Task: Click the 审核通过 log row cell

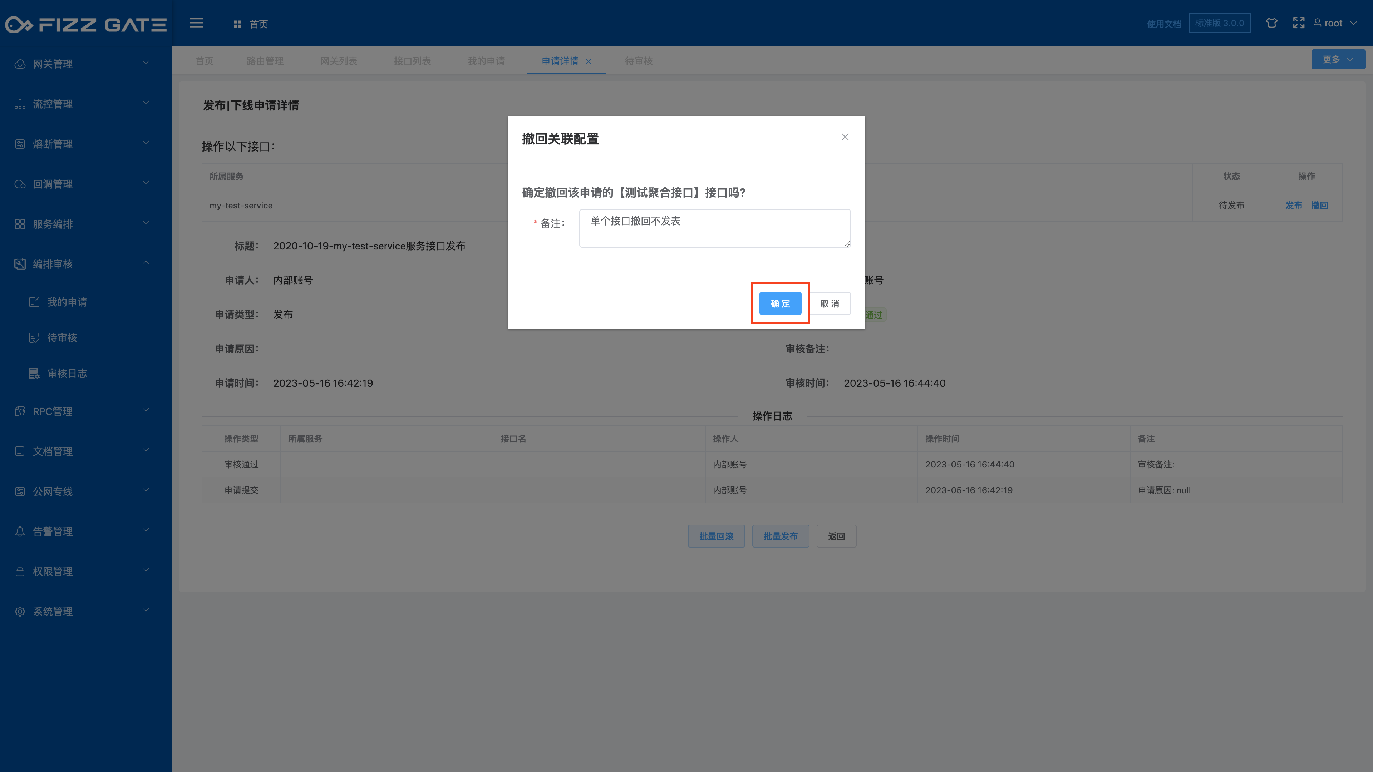Action: tap(241, 464)
